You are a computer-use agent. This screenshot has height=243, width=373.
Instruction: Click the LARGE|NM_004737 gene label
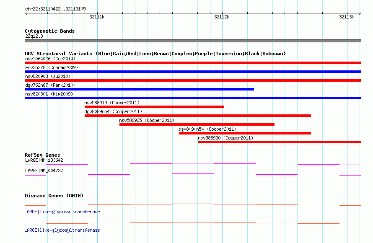tap(44, 171)
